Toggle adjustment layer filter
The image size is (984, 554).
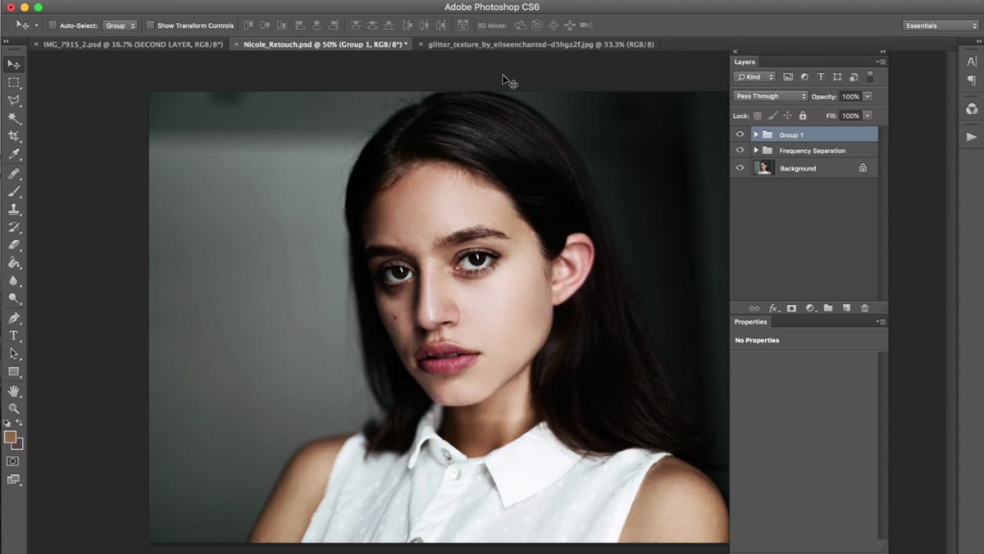pyautogui.click(x=804, y=77)
